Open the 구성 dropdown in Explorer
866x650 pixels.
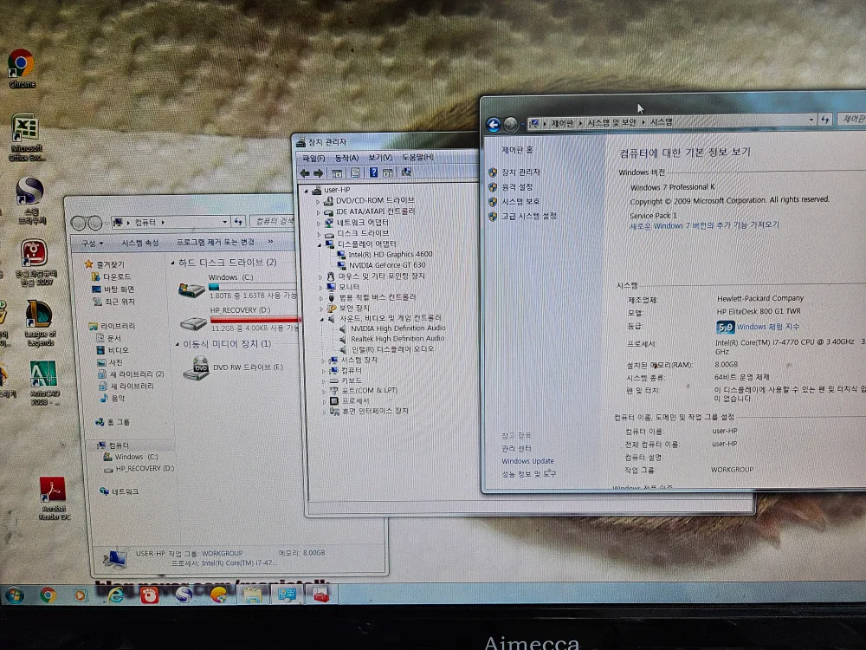coord(93,244)
